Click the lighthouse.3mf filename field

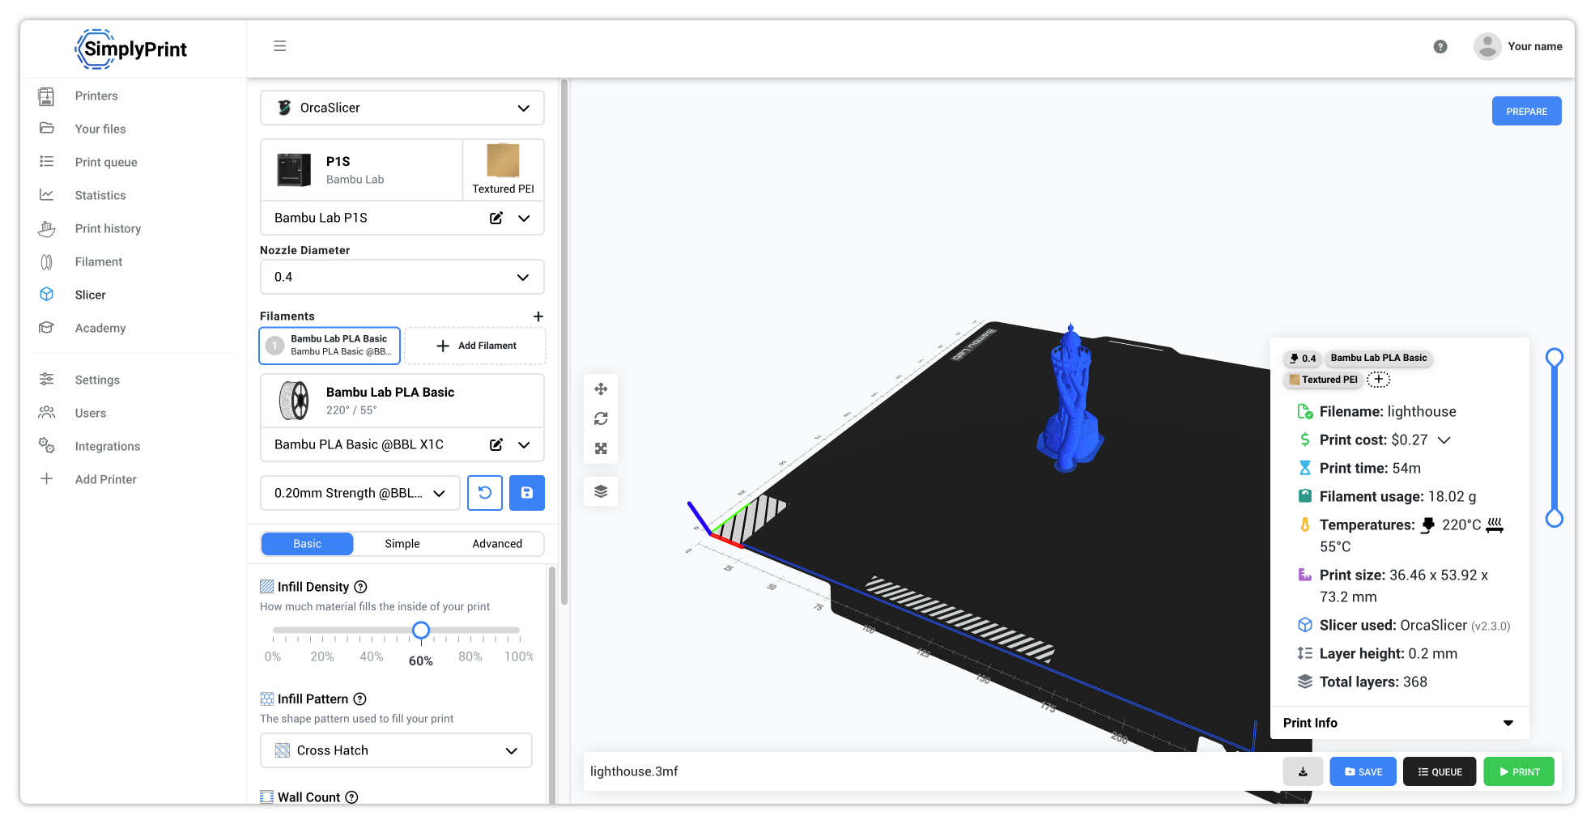pyautogui.click(x=931, y=771)
